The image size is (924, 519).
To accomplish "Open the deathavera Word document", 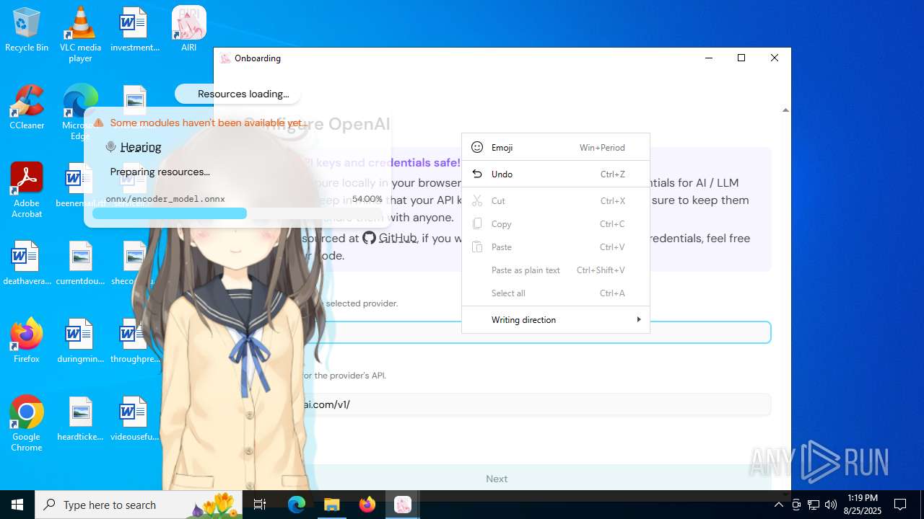I will click(27, 264).
